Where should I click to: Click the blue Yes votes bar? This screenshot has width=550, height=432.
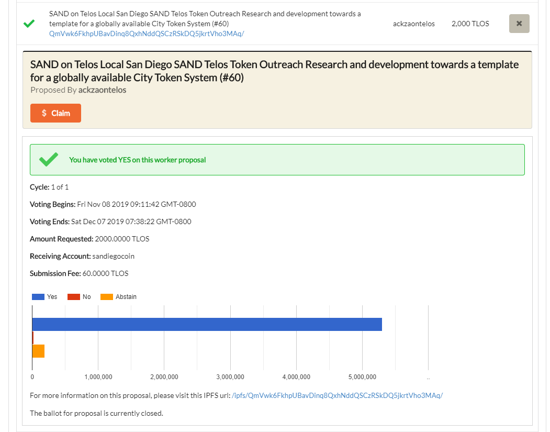tap(207, 324)
